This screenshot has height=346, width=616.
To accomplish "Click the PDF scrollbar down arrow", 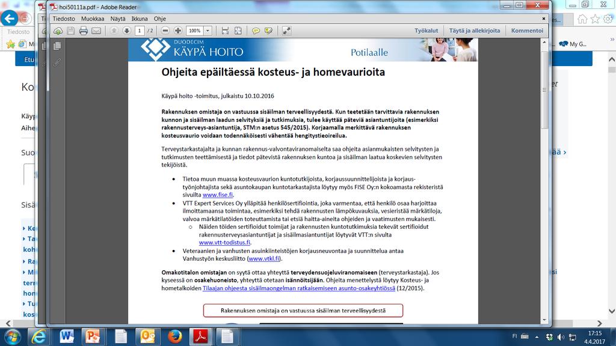I will coord(544,320).
